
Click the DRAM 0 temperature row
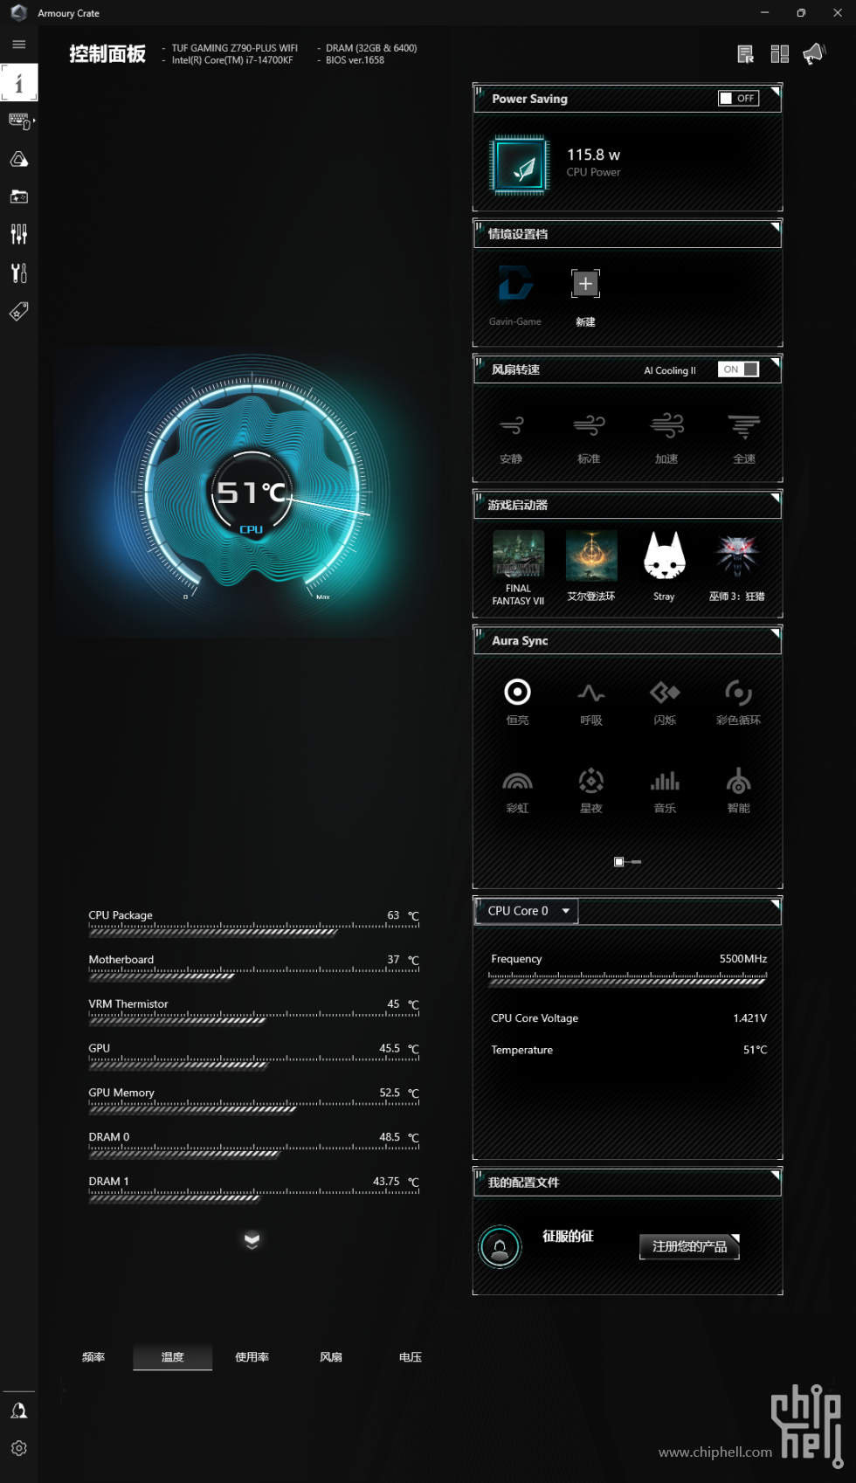pyautogui.click(x=254, y=1145)
